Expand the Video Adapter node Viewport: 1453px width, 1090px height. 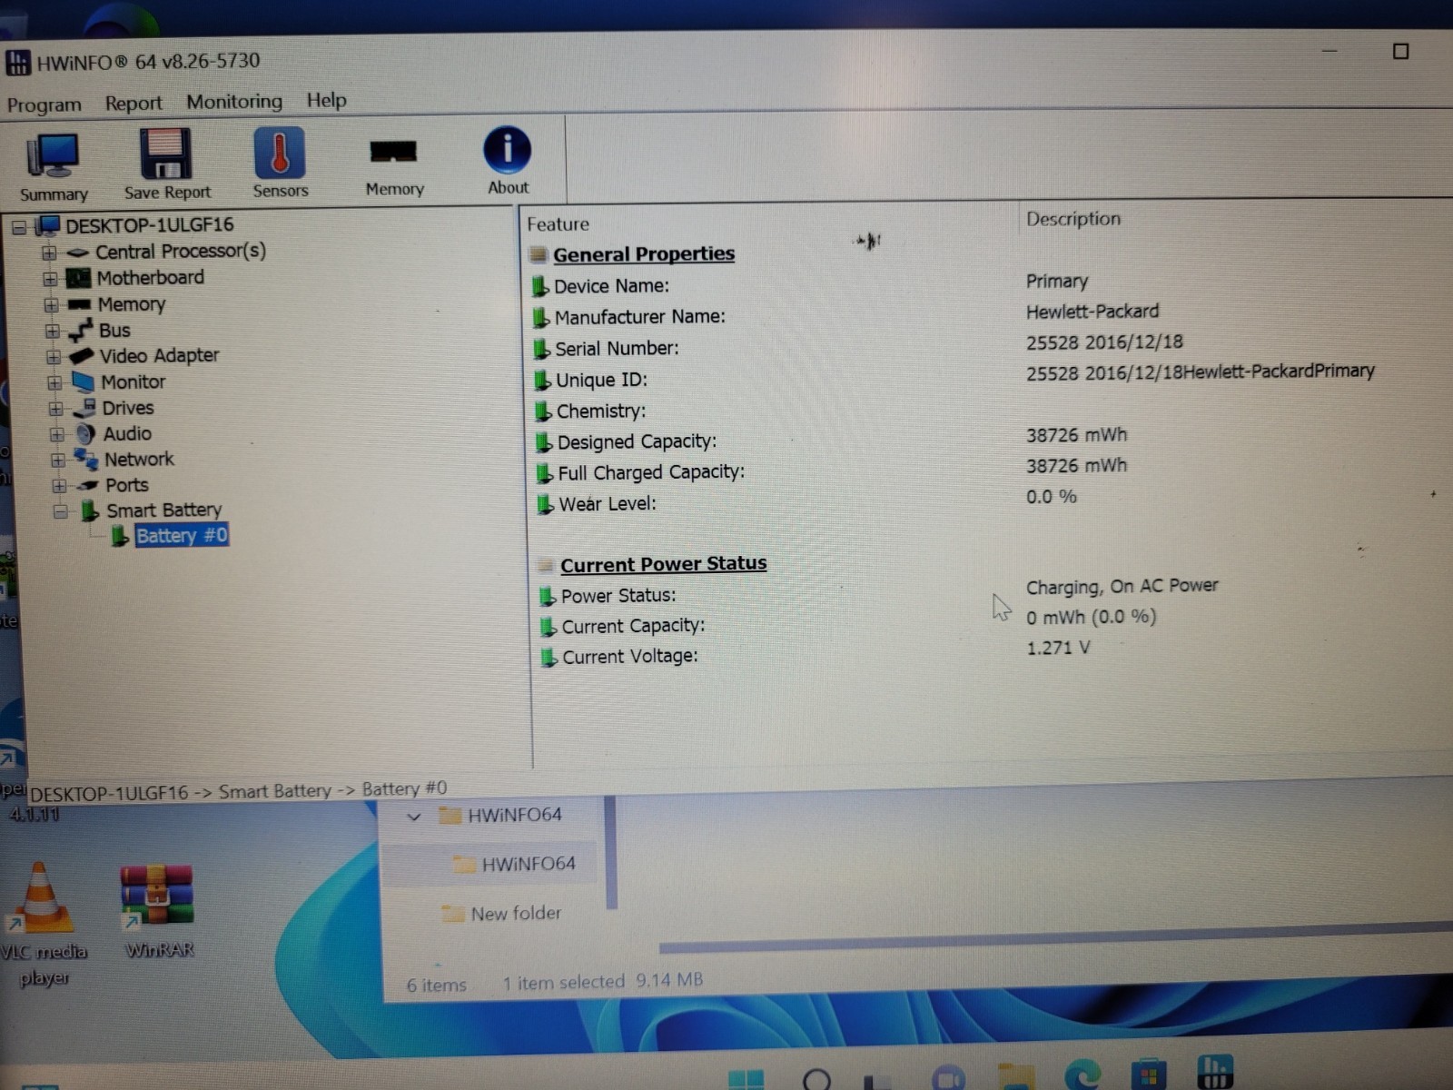pyautogui.click(x=54, y=357)
